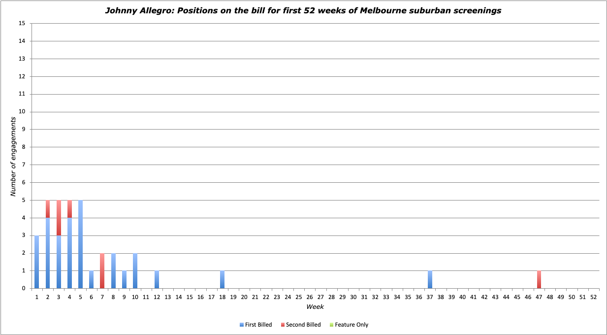Click the blue bar for week 1

tap(37, 262)
